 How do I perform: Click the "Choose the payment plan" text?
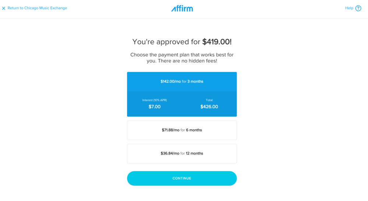(182, 55)
